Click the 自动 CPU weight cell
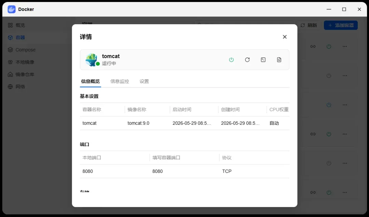This screenshot has width=369, height=217. (274, 123)
